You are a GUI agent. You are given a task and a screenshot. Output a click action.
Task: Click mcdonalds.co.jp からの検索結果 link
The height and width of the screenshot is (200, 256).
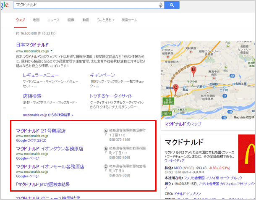tap(48, 115)
